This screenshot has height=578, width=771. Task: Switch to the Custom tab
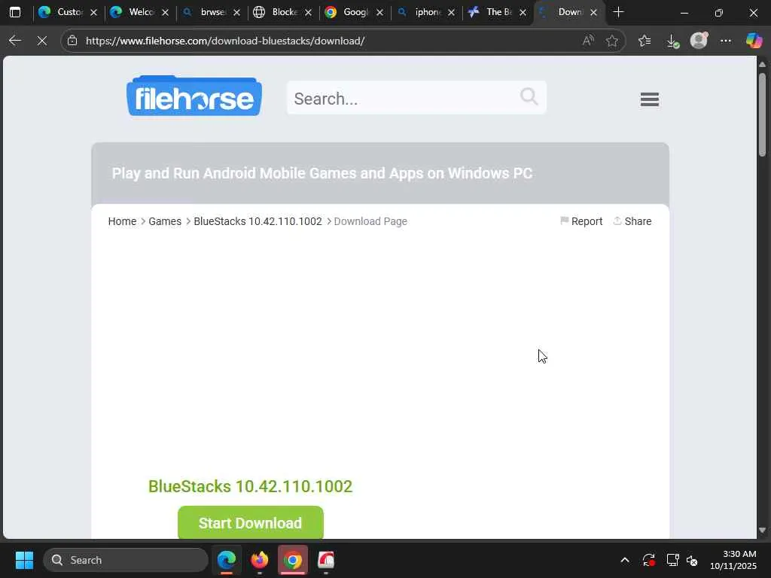tap(60, 12)
